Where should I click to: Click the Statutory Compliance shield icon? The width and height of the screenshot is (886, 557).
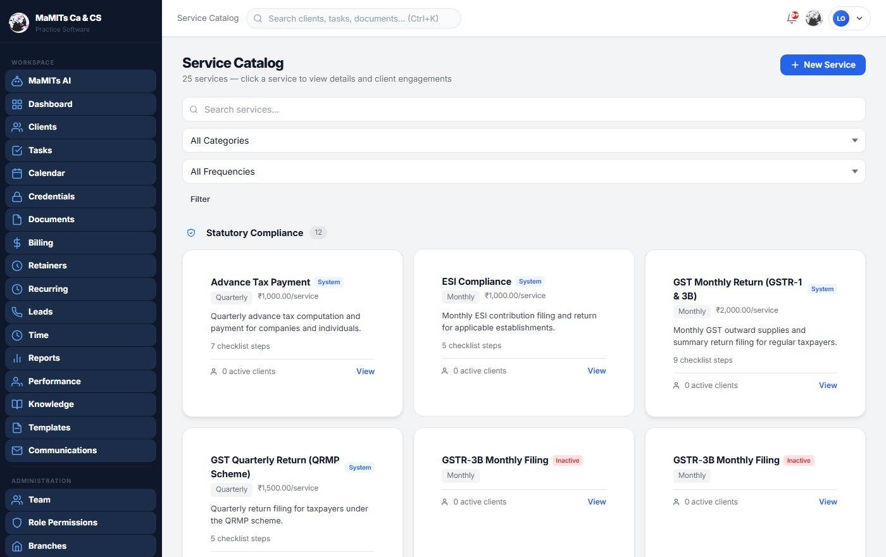(x=191, y=233)
